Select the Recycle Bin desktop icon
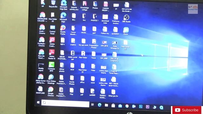203x114 pixels. tap(53, 3)
